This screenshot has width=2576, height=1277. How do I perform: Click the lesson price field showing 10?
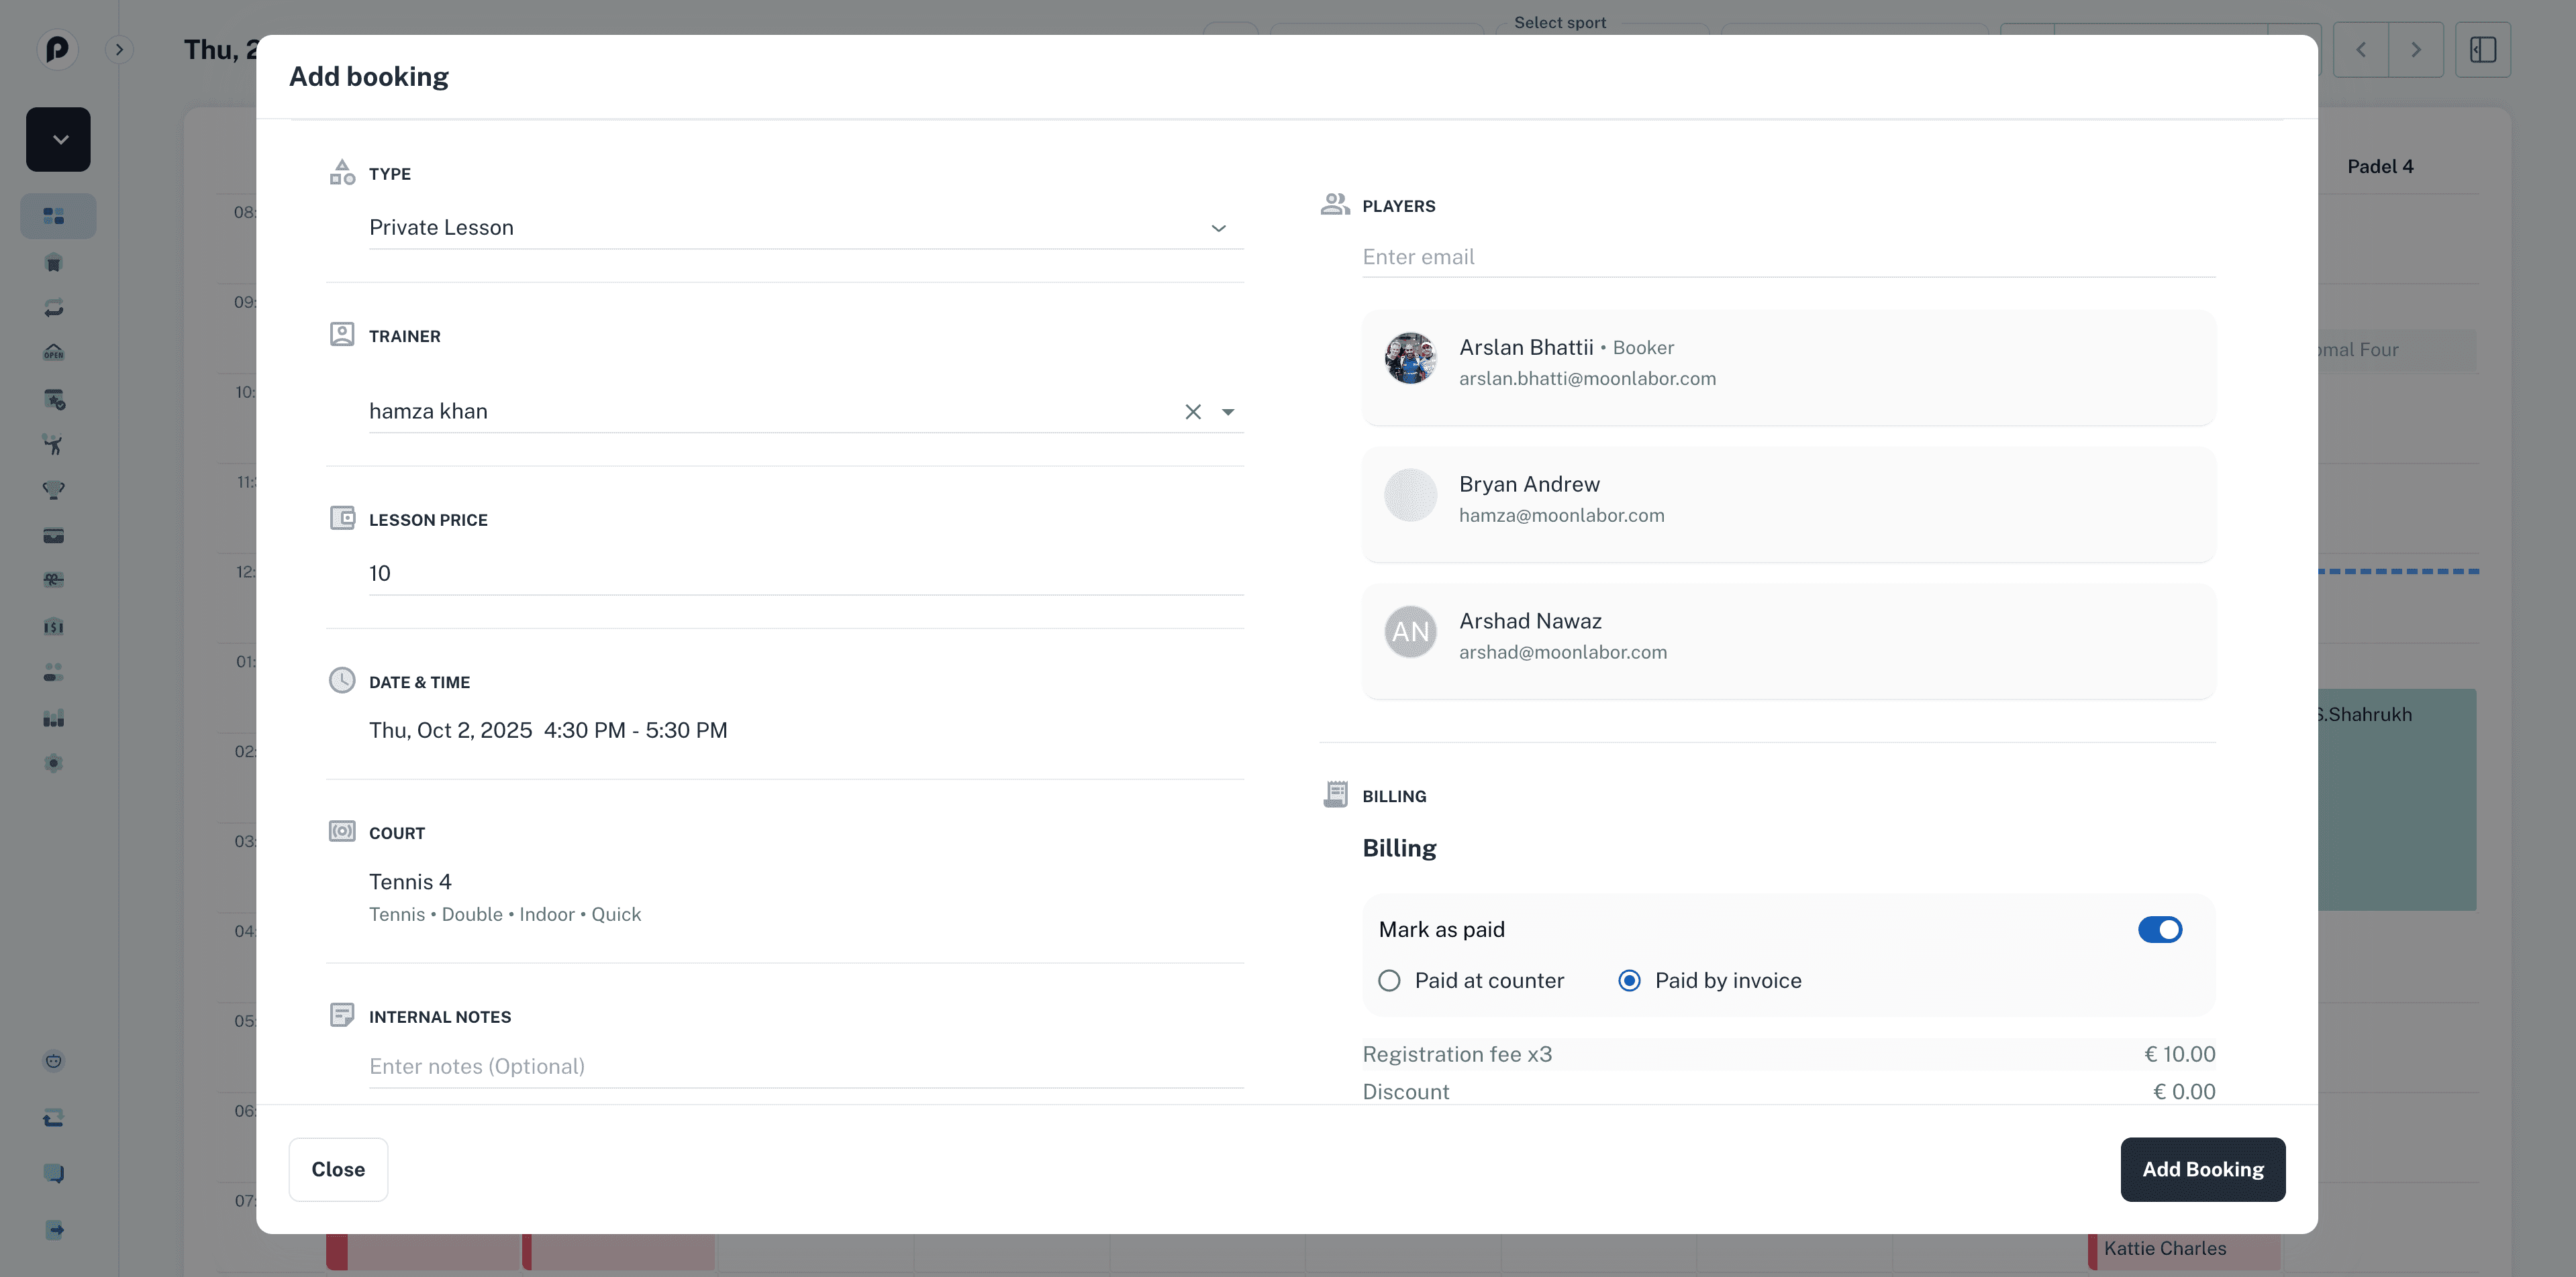pos(805,573)
